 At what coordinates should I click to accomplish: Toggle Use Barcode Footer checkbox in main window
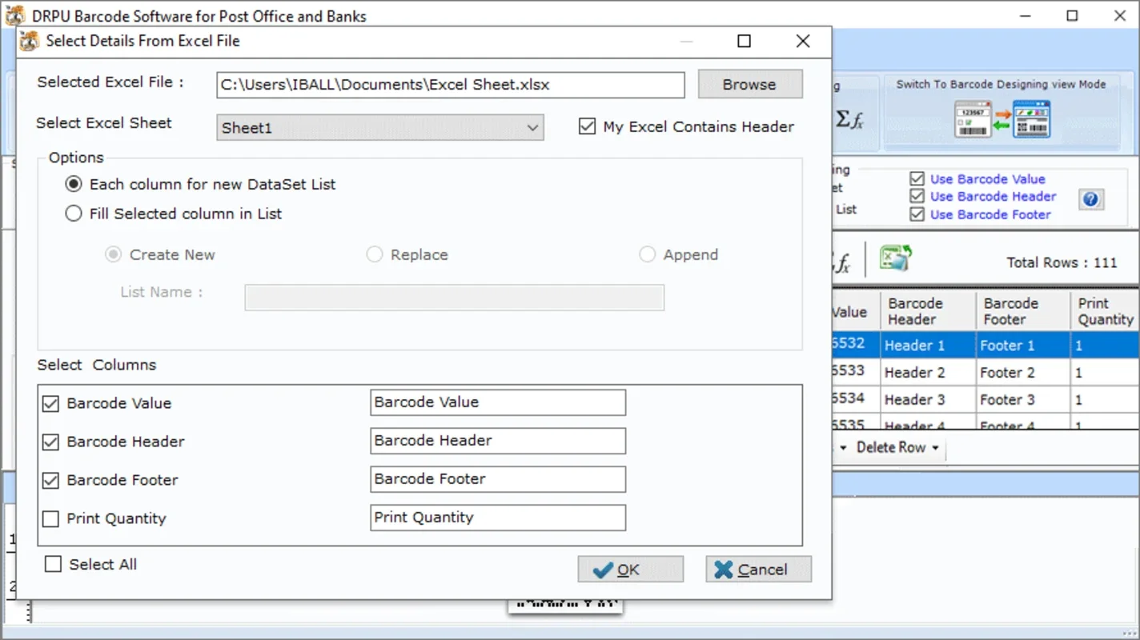(x=917, y=214)
